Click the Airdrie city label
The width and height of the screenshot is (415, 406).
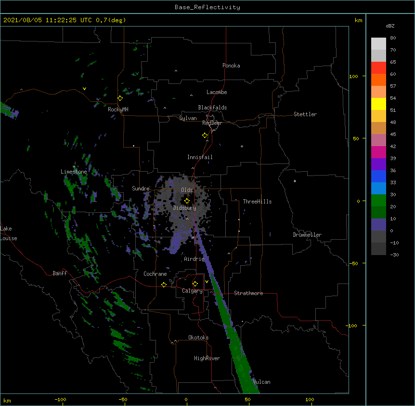[x=194, y=259]
